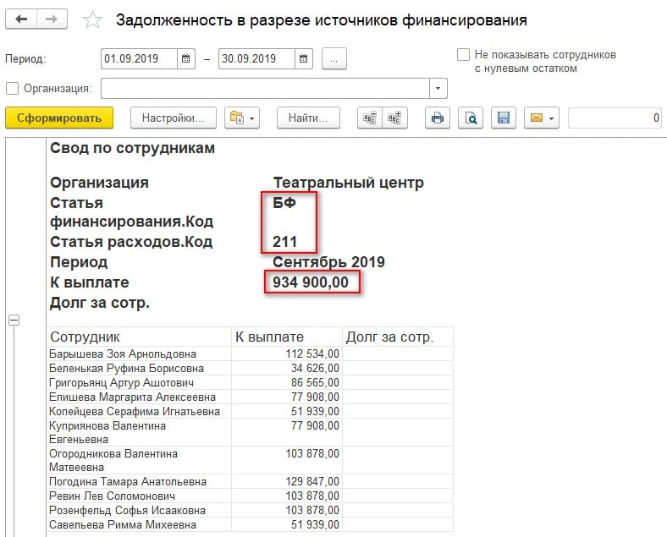The height and width of the screenshot is (537, 667).
Task: Collapse the employee group in report
Action: click(14, 320)
